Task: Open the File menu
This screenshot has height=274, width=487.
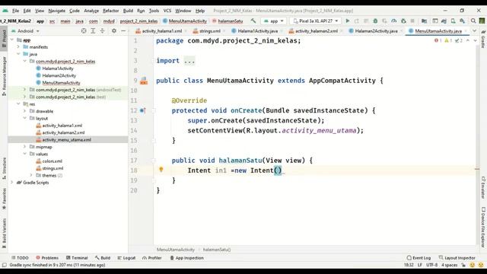Action: pyautogui.click(x=15, y=11)
